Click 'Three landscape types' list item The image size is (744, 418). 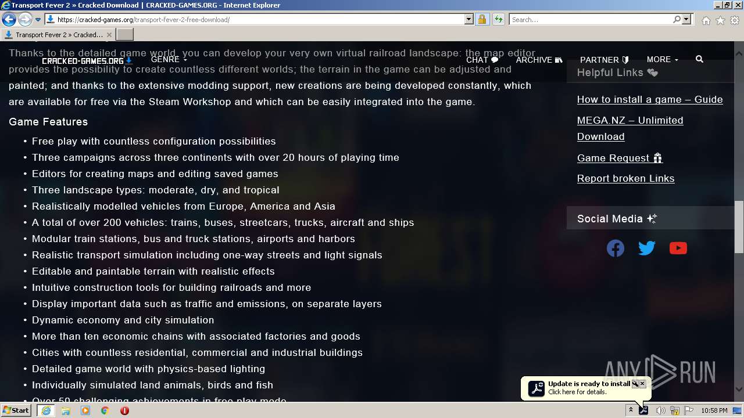(x=156, y=190)
